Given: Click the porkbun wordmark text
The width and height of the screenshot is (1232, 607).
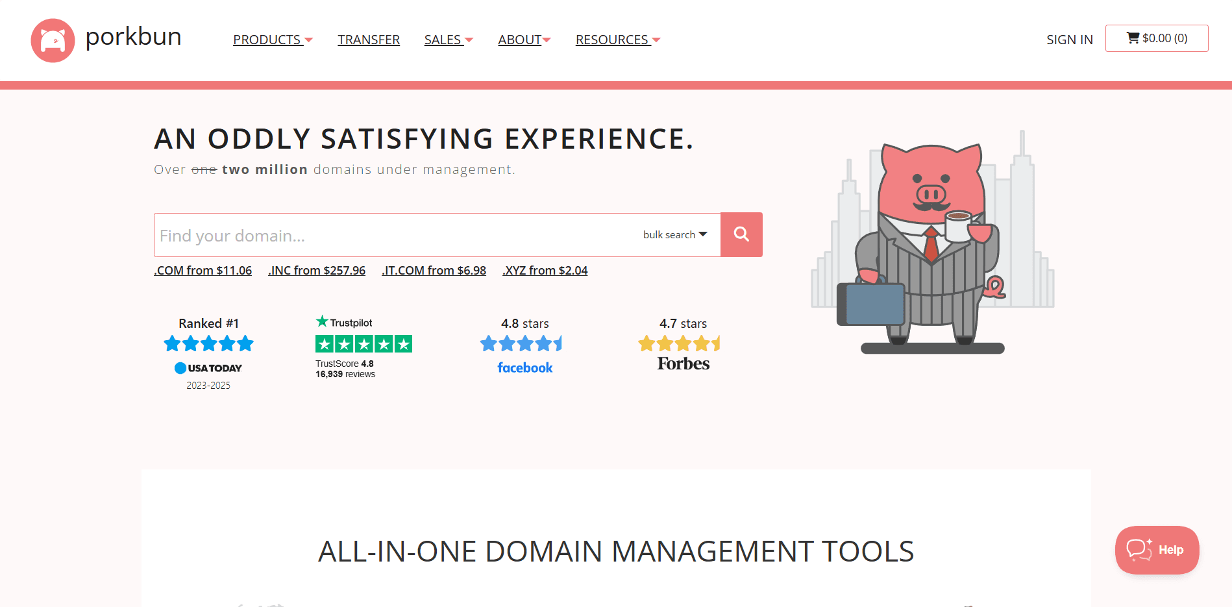Looking at the screenshot, I should coord(133,37).
